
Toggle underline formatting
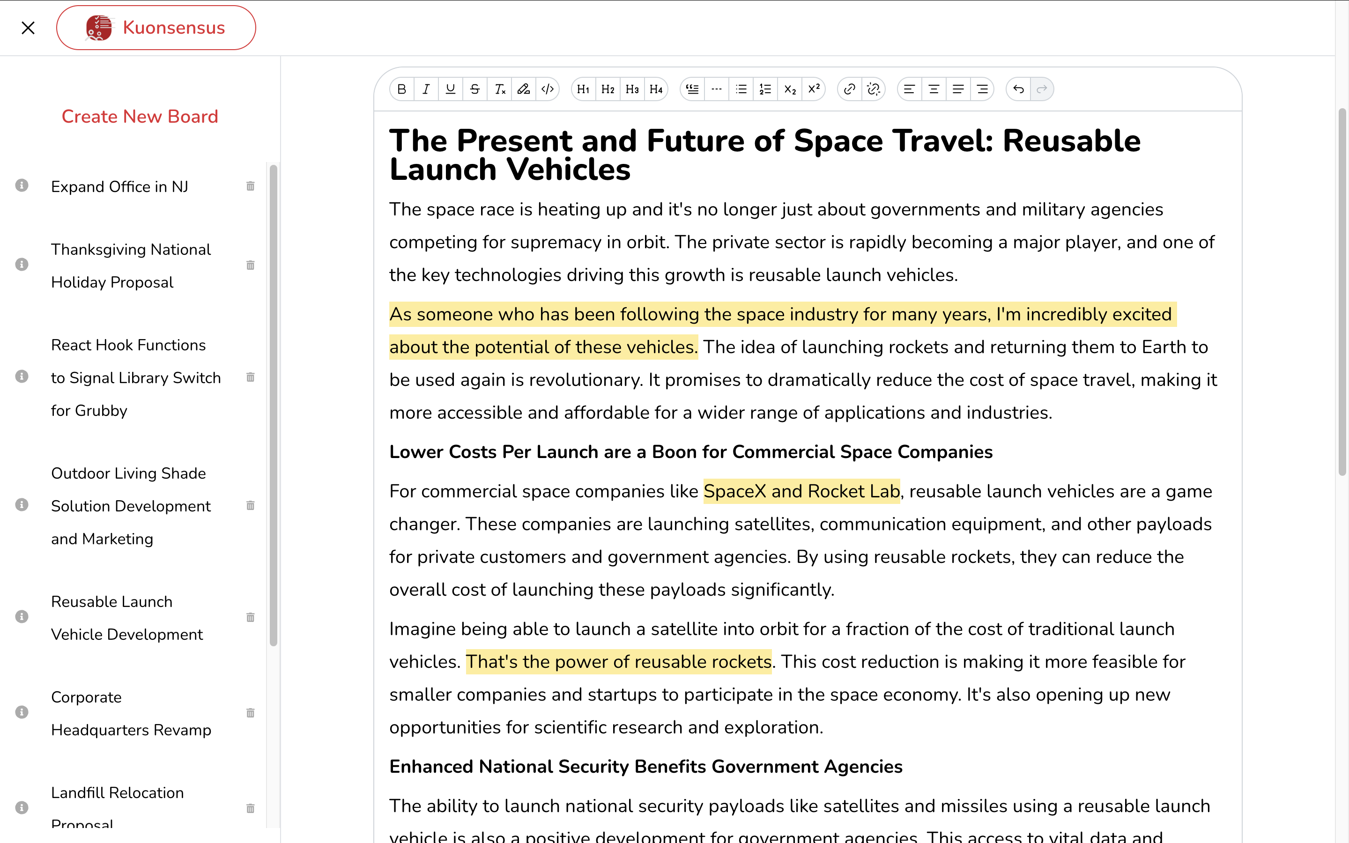pos(451,89)
